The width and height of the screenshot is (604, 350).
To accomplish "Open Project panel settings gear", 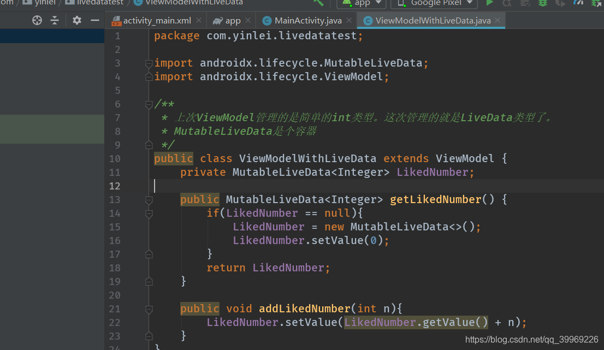I will [76, 20].
